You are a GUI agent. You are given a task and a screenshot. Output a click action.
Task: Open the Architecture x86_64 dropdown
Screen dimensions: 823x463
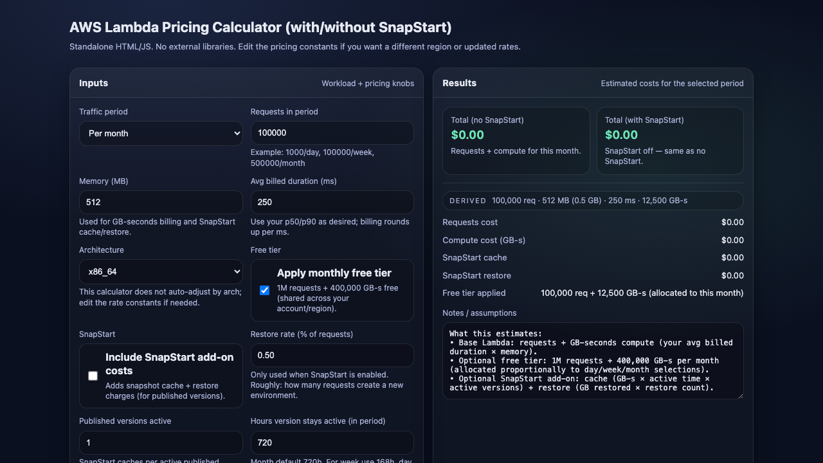(x=161, y=271)
